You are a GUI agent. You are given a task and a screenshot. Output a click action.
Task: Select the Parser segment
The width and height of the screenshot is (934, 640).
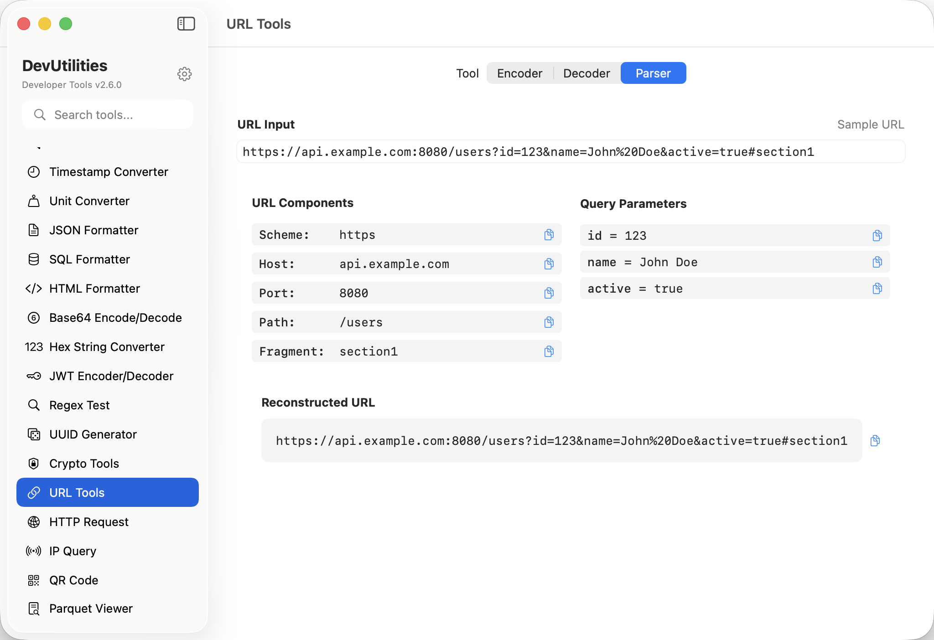[x=653, y=73]
